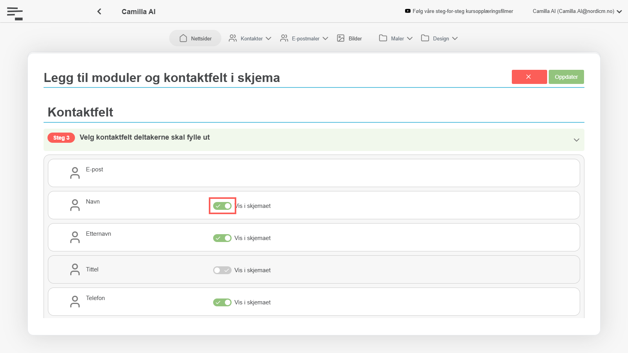The image size is (628, 353).
Task: Click the Bilder image icon
Action: (x=341, y=38)
